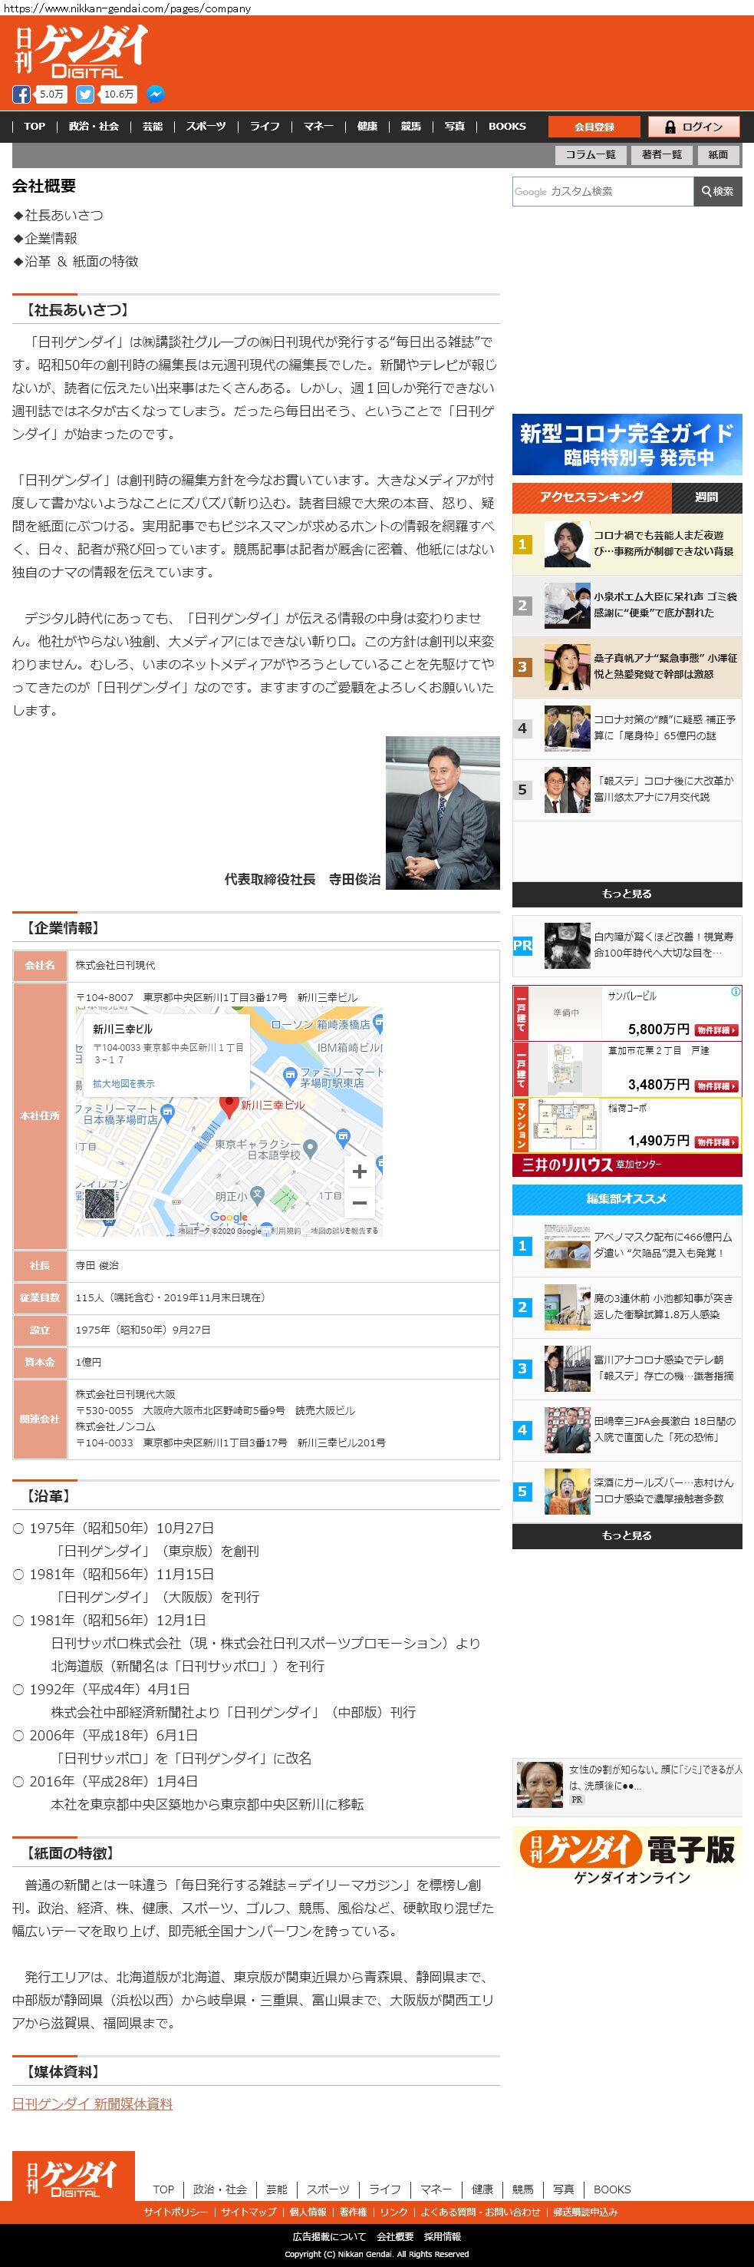This screenshot has height=2267, width=754.
Task: Click 個人情報 in footer
Action: pyautogui.click(x=308, y=2212)
